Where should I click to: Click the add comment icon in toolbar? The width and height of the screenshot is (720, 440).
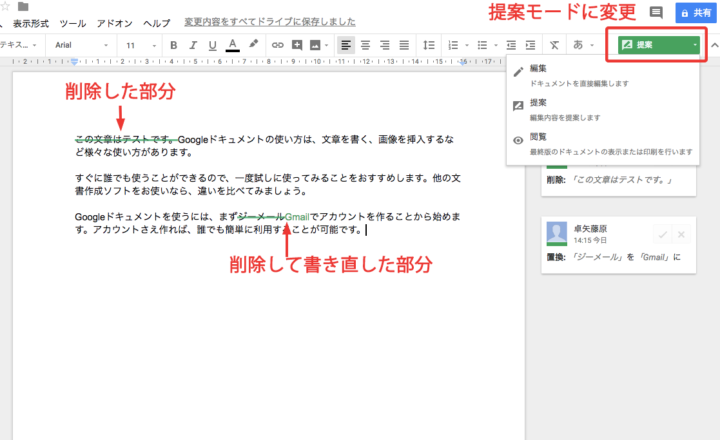(x=297, y=45)
